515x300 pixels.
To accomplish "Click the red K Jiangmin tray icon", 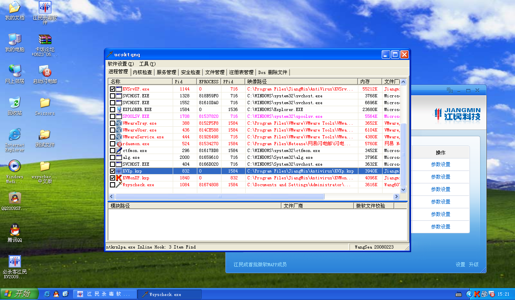I will (477, 294).
